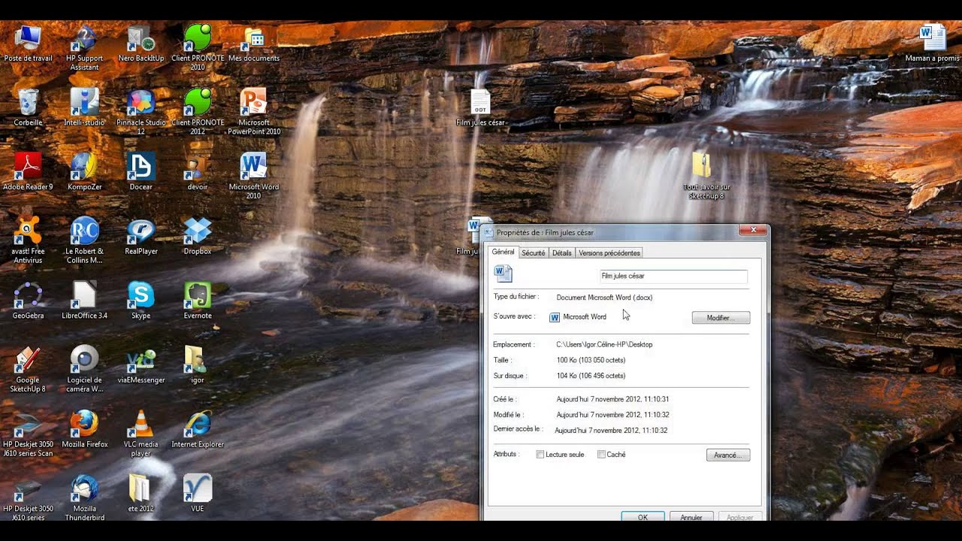
Task: Tick the Caché attribute checkbox
Action: pos(601,455)
